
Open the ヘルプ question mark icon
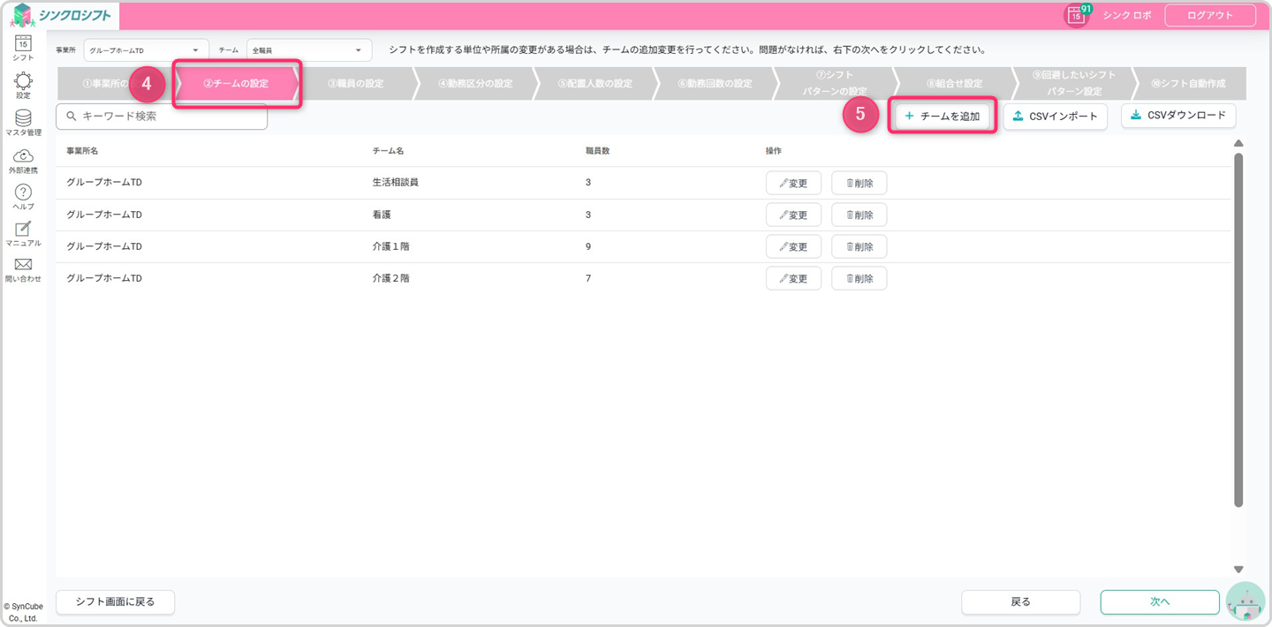coord(23,193)
